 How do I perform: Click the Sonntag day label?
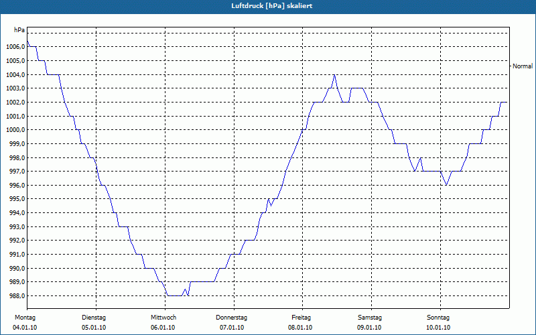point(438,318)
